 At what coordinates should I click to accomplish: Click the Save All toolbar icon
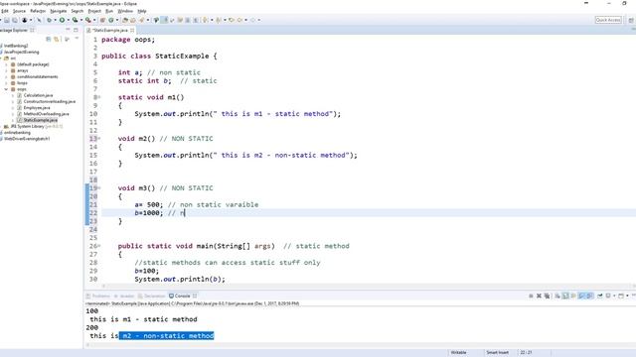(15, 20)
